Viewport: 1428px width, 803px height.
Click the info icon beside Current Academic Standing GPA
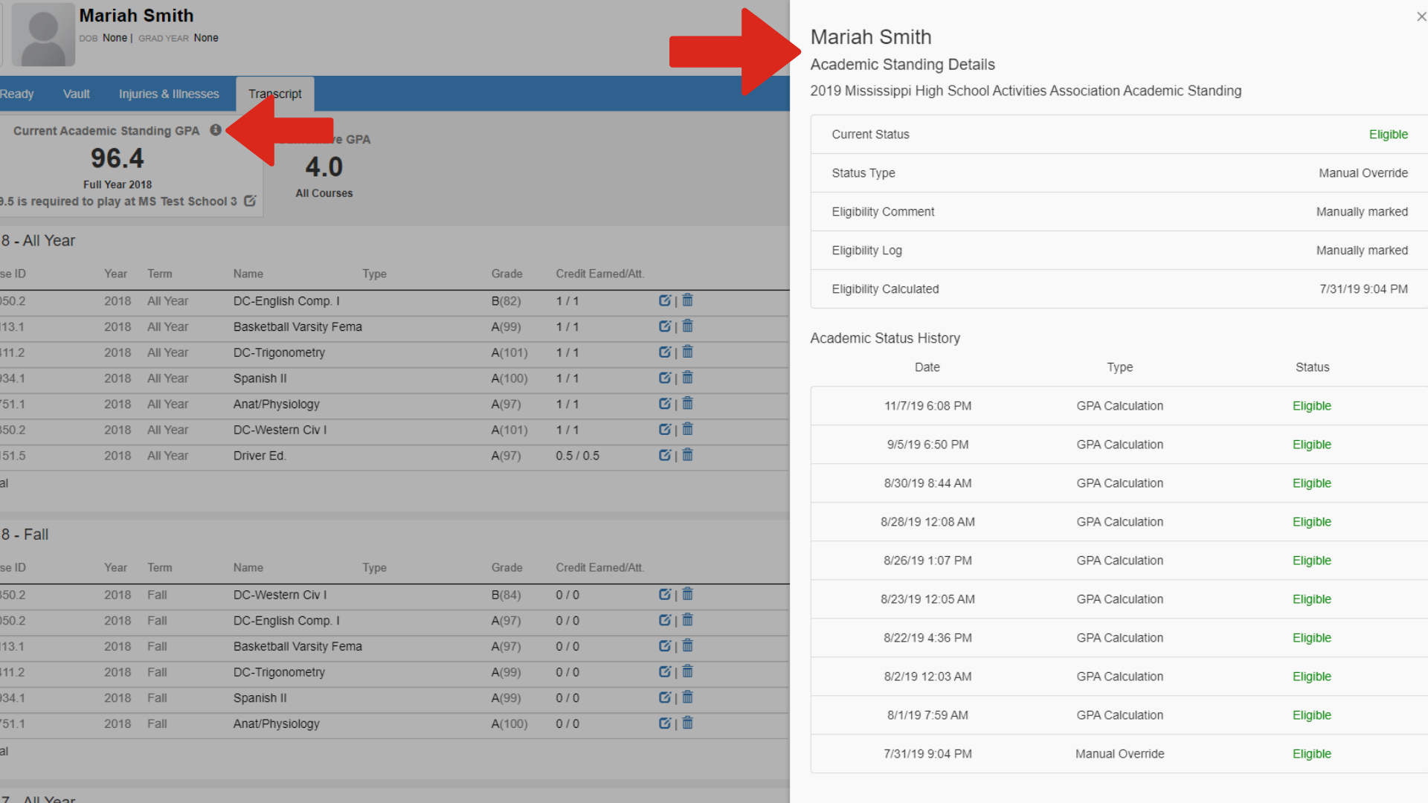point(216,130)
